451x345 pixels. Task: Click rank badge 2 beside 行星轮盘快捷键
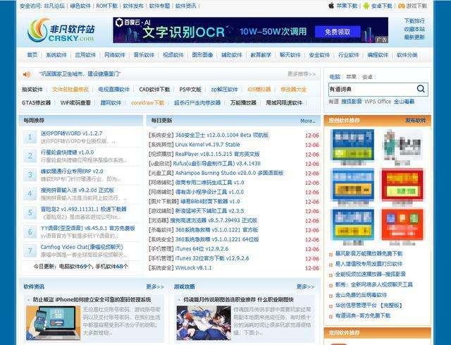click(x=30, y=156)
